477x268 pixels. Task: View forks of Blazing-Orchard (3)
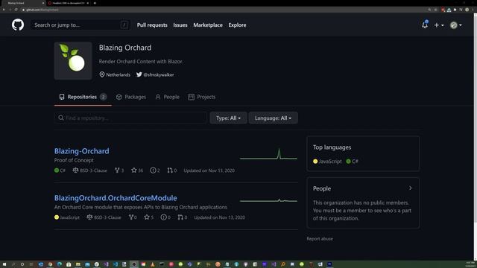(119, 170)
